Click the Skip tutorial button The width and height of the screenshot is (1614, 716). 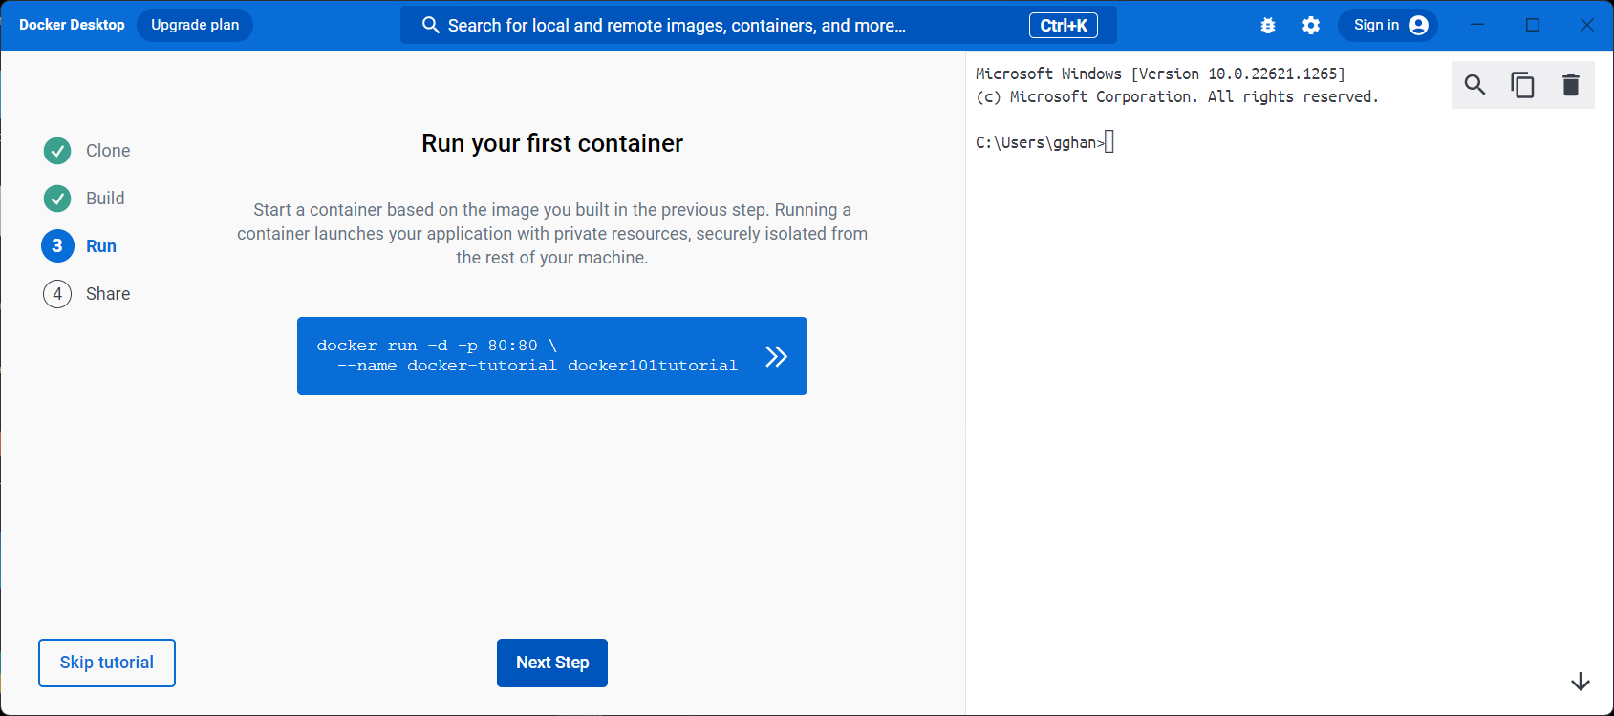pos(107,663)
